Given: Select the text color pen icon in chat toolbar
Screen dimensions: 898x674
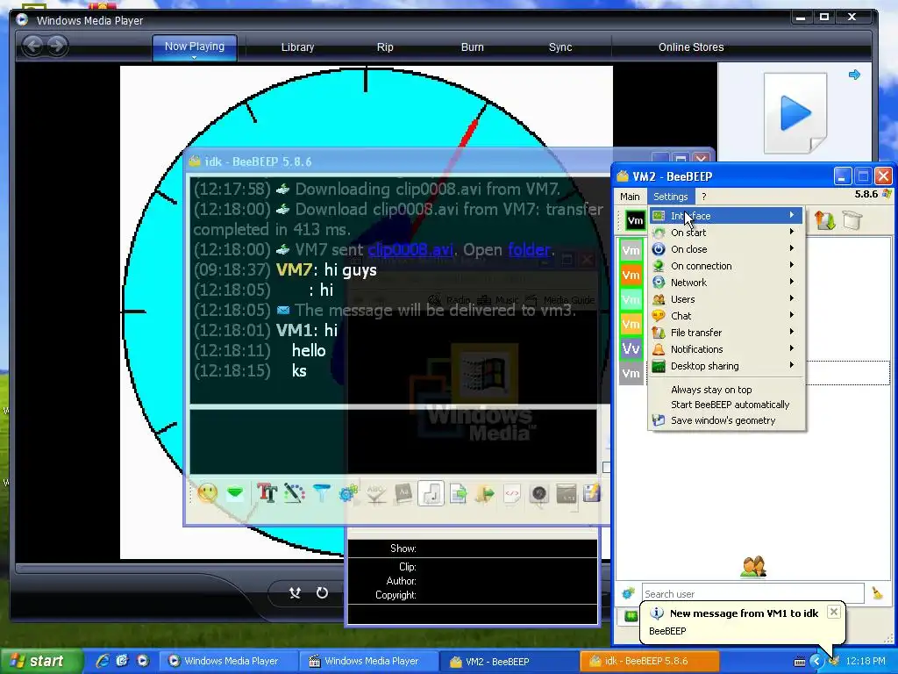Looking at the screenshot, I should point(294,493).
